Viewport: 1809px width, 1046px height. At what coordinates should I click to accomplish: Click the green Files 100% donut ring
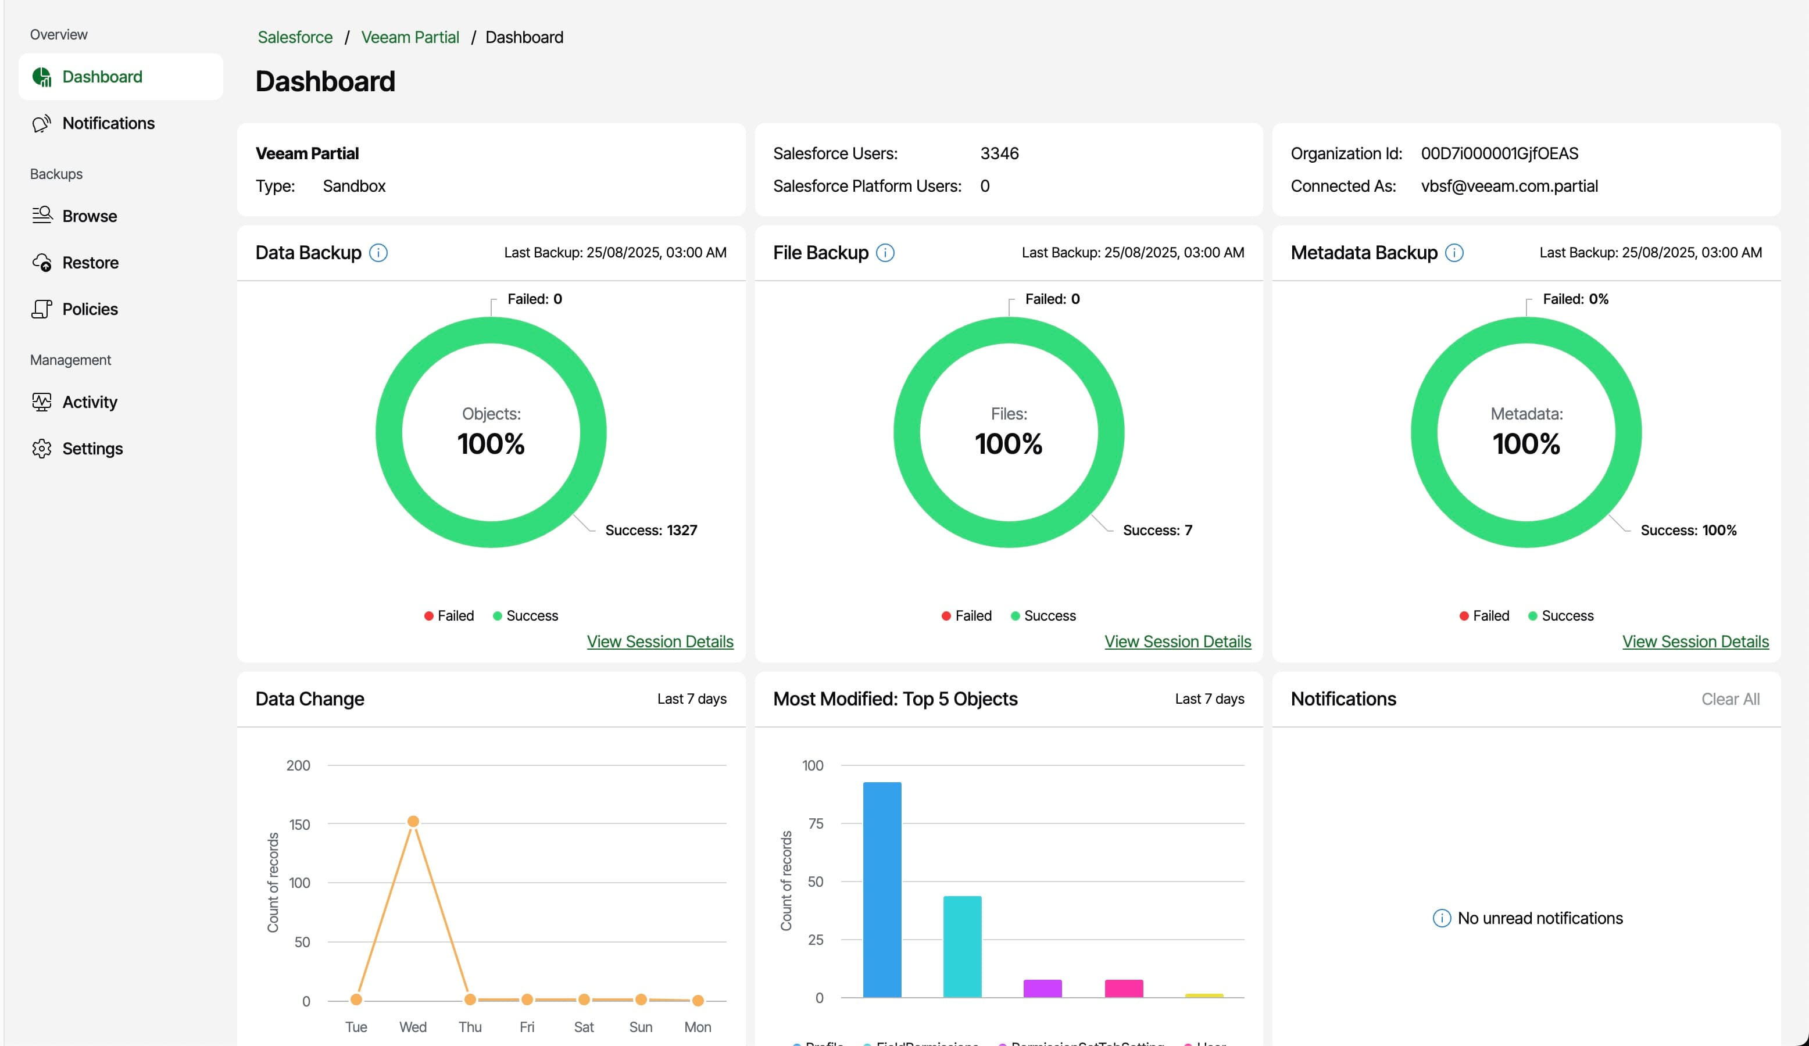907,432
